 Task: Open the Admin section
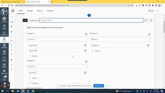(4, 27)
